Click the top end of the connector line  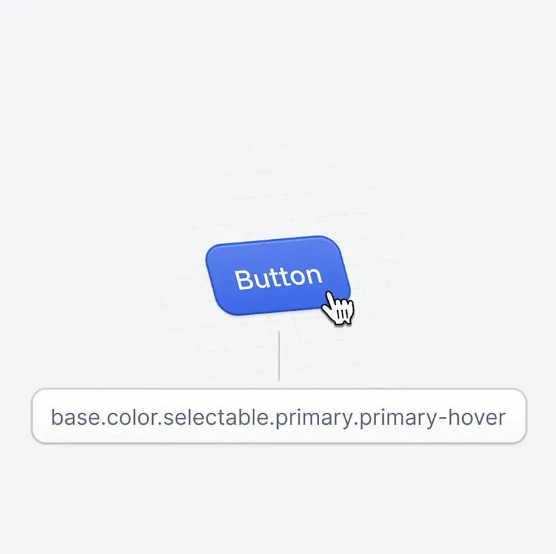click(x=279, y=333)
